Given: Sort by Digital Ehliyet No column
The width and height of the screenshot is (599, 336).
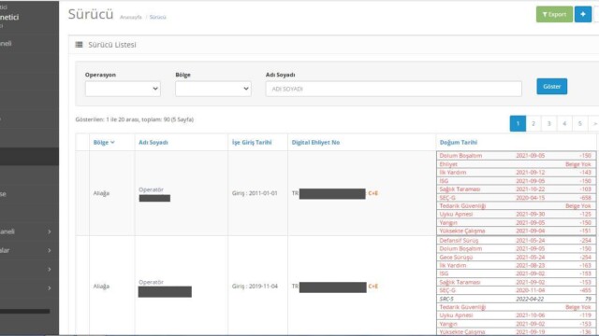Looking at the screenshot, I should click(315, 143).
